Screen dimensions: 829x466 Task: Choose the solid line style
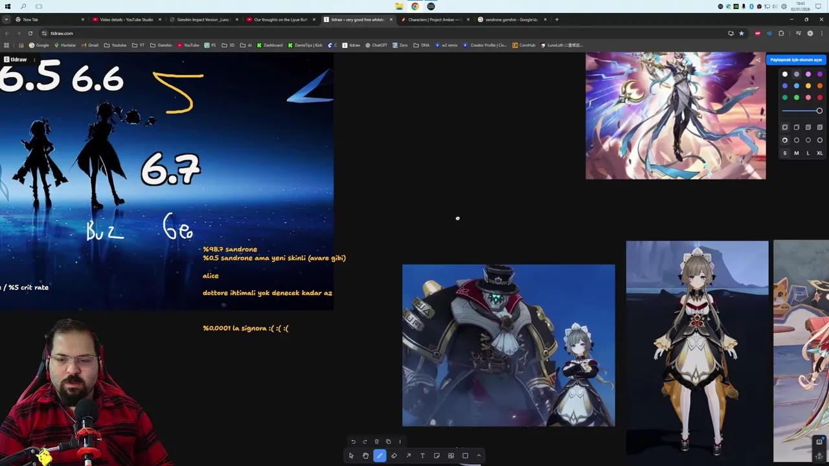pos(820,140)
